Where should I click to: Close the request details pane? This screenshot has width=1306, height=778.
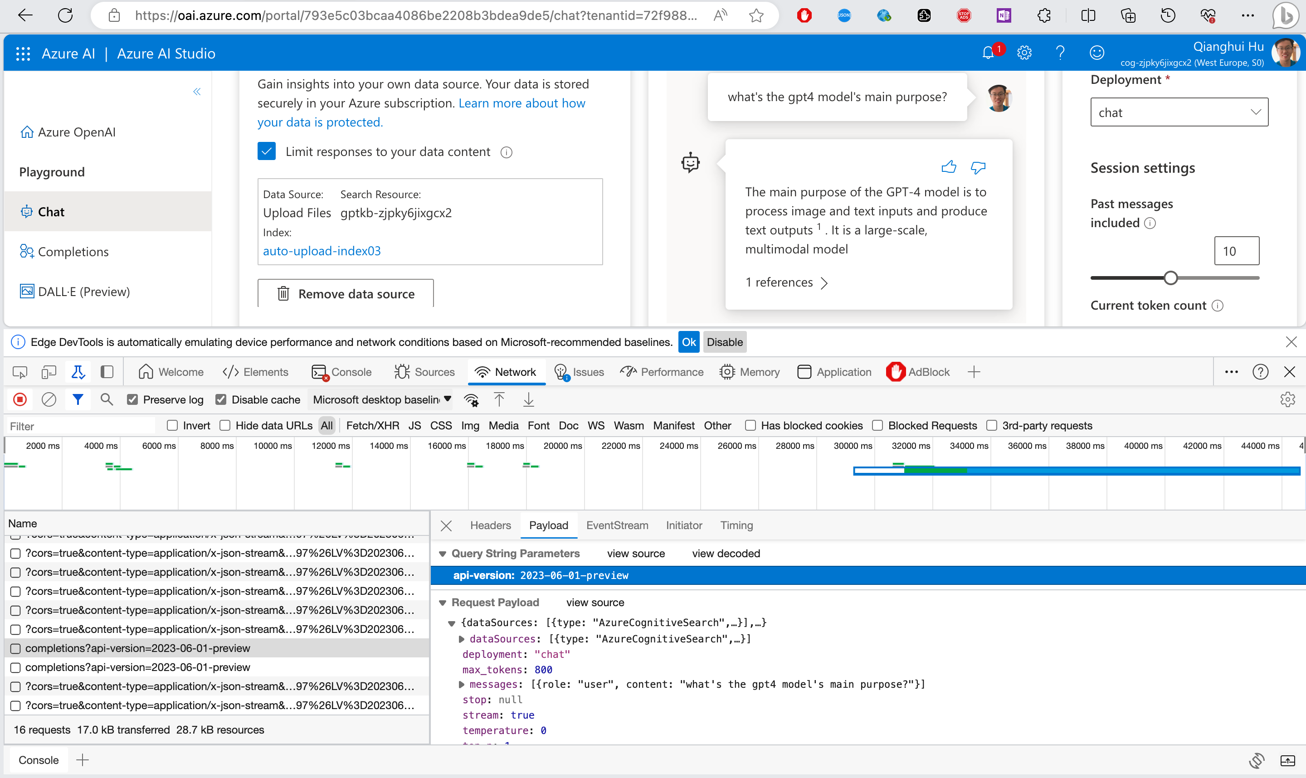coord(446,526)
